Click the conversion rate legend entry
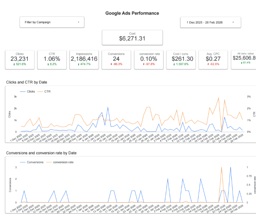256x216 pixels. 60,162
